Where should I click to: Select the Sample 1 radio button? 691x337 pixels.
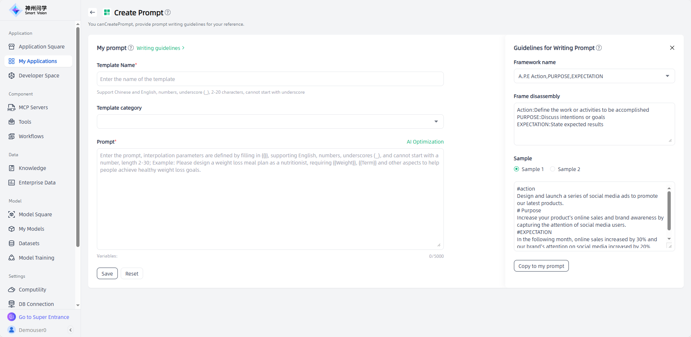516,169
